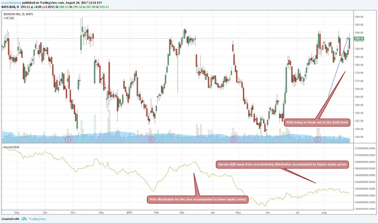378x223 pixels.
Task: Click the 296.00 price axis label
Action: [x=359, y=33]
